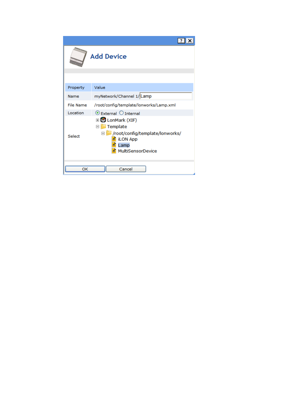Click the iLON App template file icon
This screenshot has width=307, height=397.
point(114,139)
